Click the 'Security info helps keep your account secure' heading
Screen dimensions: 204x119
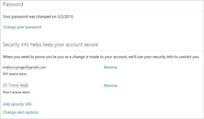[x=50, y=44]
